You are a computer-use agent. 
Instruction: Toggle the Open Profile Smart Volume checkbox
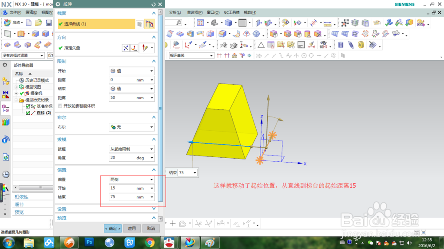coord(60,106)
